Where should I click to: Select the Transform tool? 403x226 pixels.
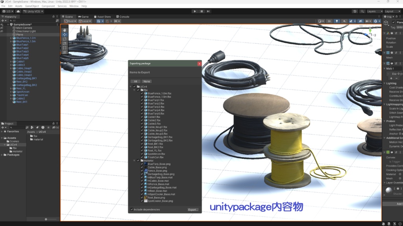coord(65,52)
